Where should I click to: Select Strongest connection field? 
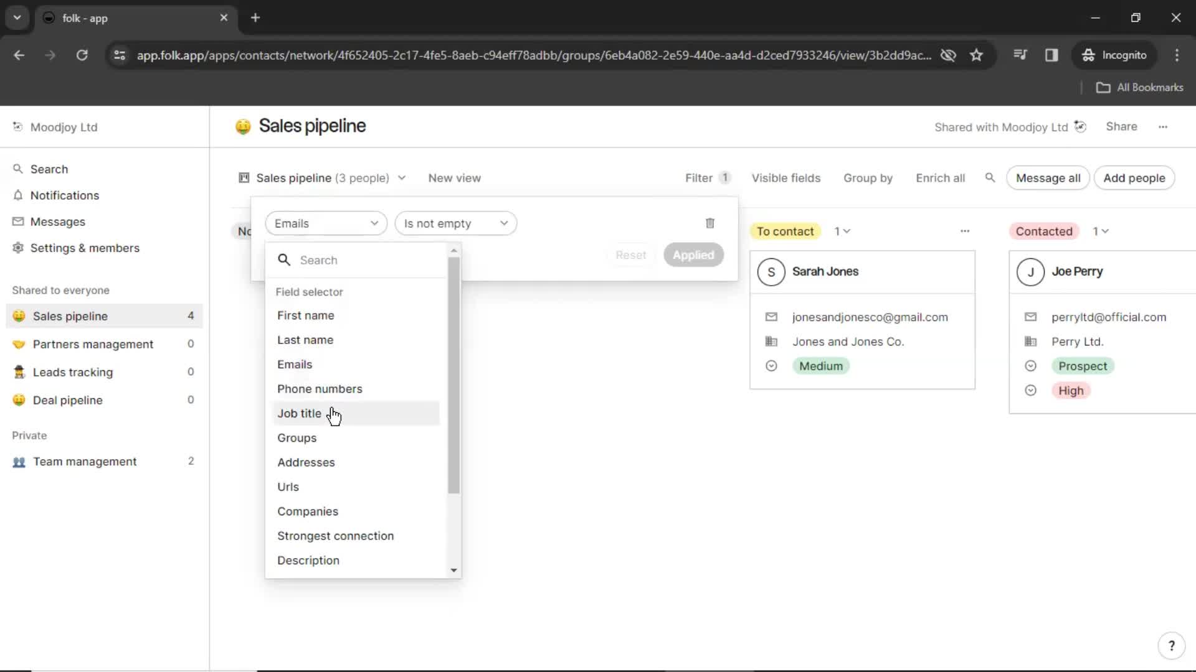[356, 536]
